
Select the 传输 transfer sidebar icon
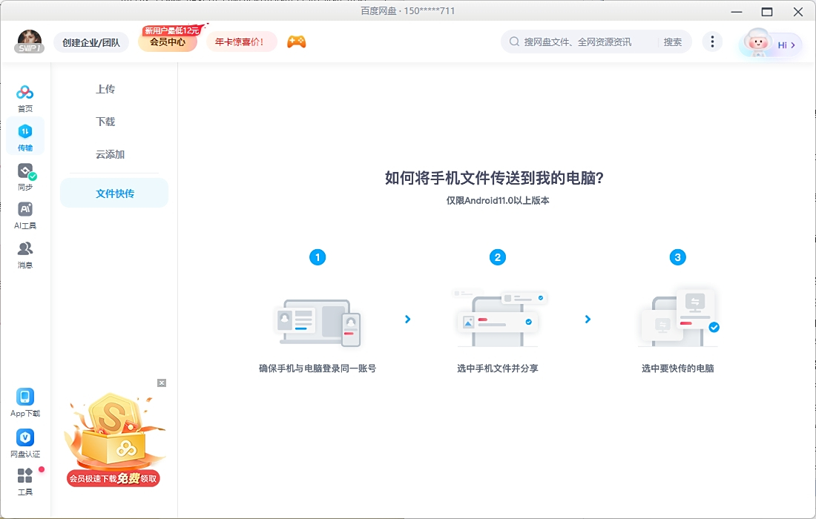point(24,135)
